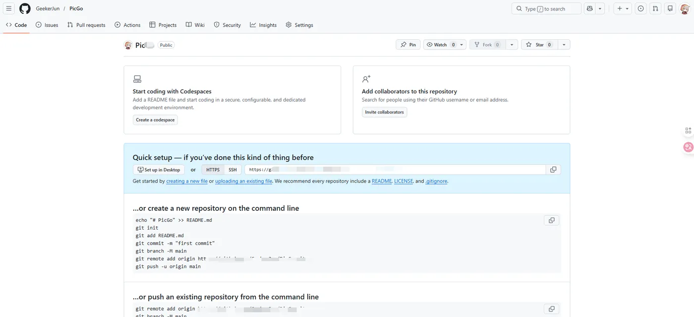Open the repositories icon in header
Image resolution: width=694 pixels, height=317 pixels.
670,9
